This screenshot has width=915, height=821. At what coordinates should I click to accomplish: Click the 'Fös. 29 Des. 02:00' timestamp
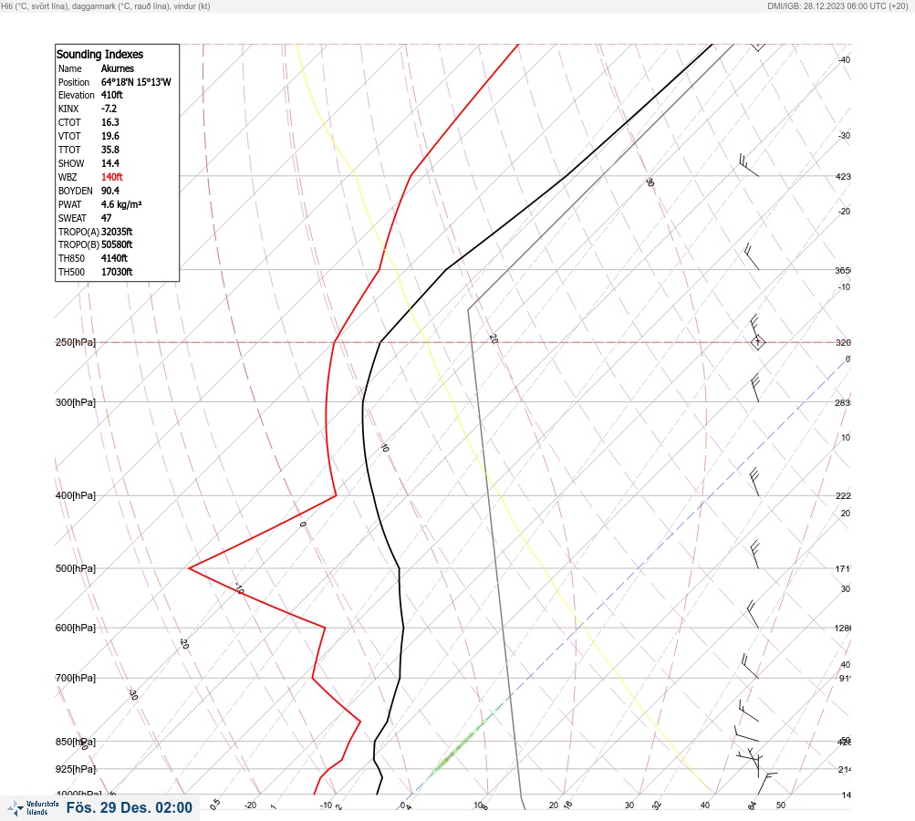click(129, 807)
